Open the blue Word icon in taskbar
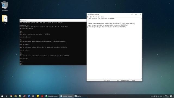Viewport: 174px width, 98px height. 29,96
